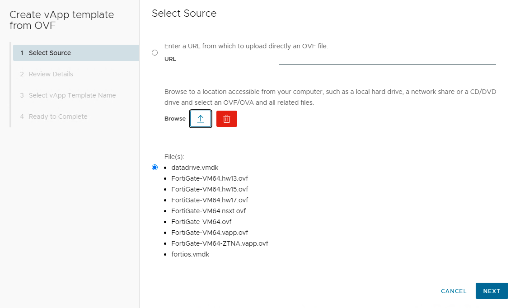The image size is (515, 308).
Task: Click FortiGate-VM64.hw15.ovf file entry
Action: (210, 189)
